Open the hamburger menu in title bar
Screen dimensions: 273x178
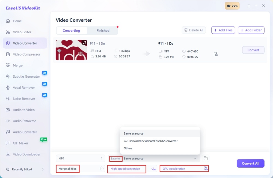(249, 6)
